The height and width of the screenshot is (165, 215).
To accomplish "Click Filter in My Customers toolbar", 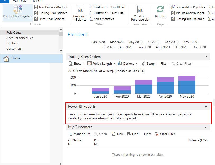I will [148, 134].
